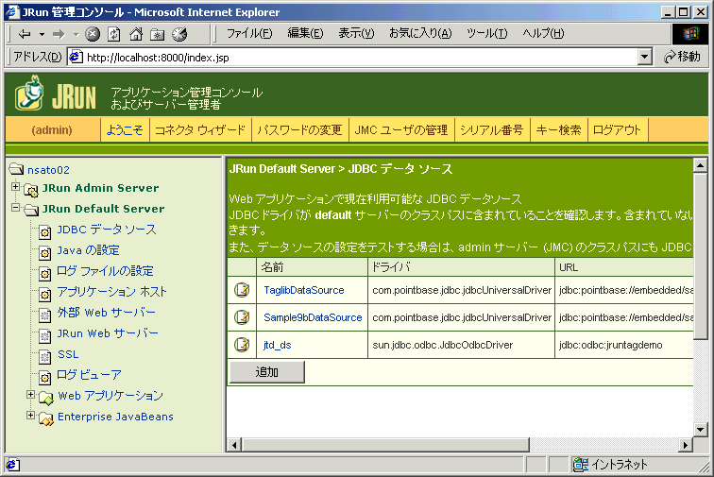Click the horizontal scrollbar right arrow
714x477 pixels.
pos(686,445)
